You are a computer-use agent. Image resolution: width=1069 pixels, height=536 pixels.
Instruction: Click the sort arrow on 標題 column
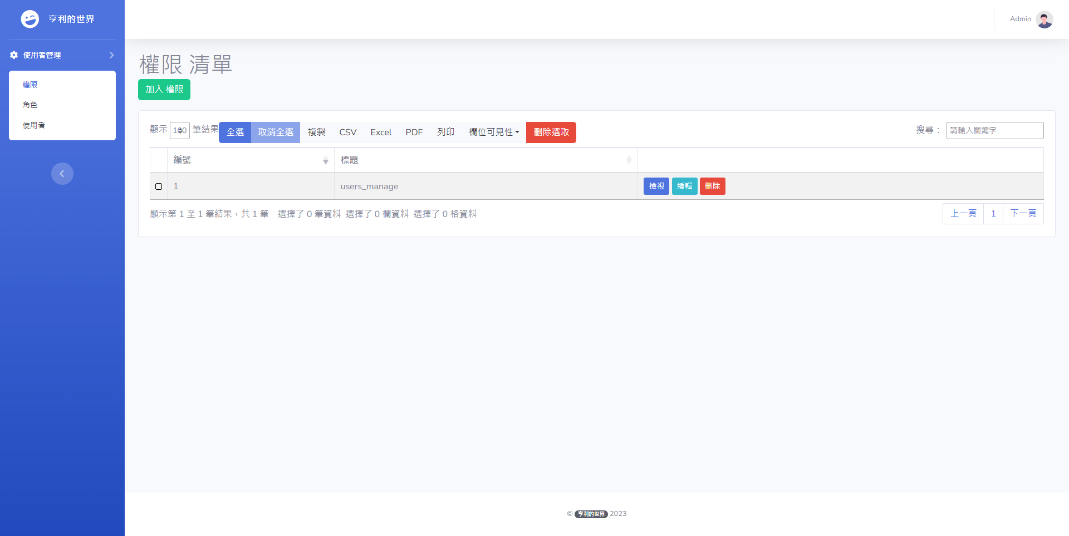pos(629,161)
